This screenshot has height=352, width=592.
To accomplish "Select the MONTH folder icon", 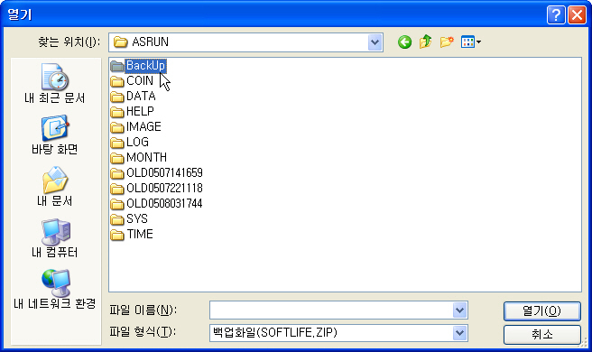I will tap(117, 158).
